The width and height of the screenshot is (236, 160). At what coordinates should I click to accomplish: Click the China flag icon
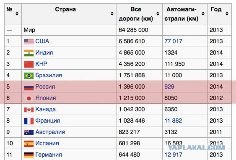(x=29, y=64)
